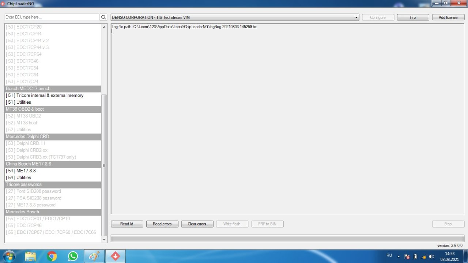
Task: Click ChipLoaderNG taskbar icon
Action: tap(116, 256)
